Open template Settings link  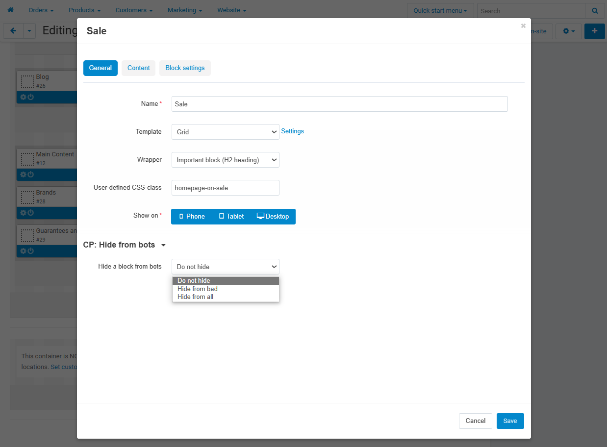(293, 131)
